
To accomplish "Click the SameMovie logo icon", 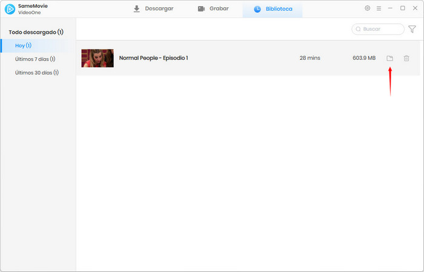I will click(x=10, y=9).
